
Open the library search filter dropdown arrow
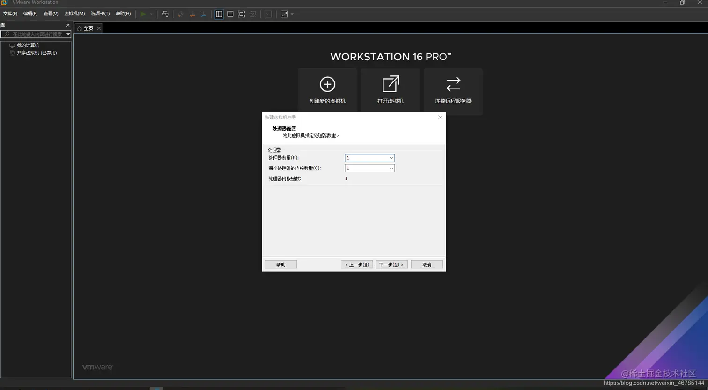(x=68, y=34)
